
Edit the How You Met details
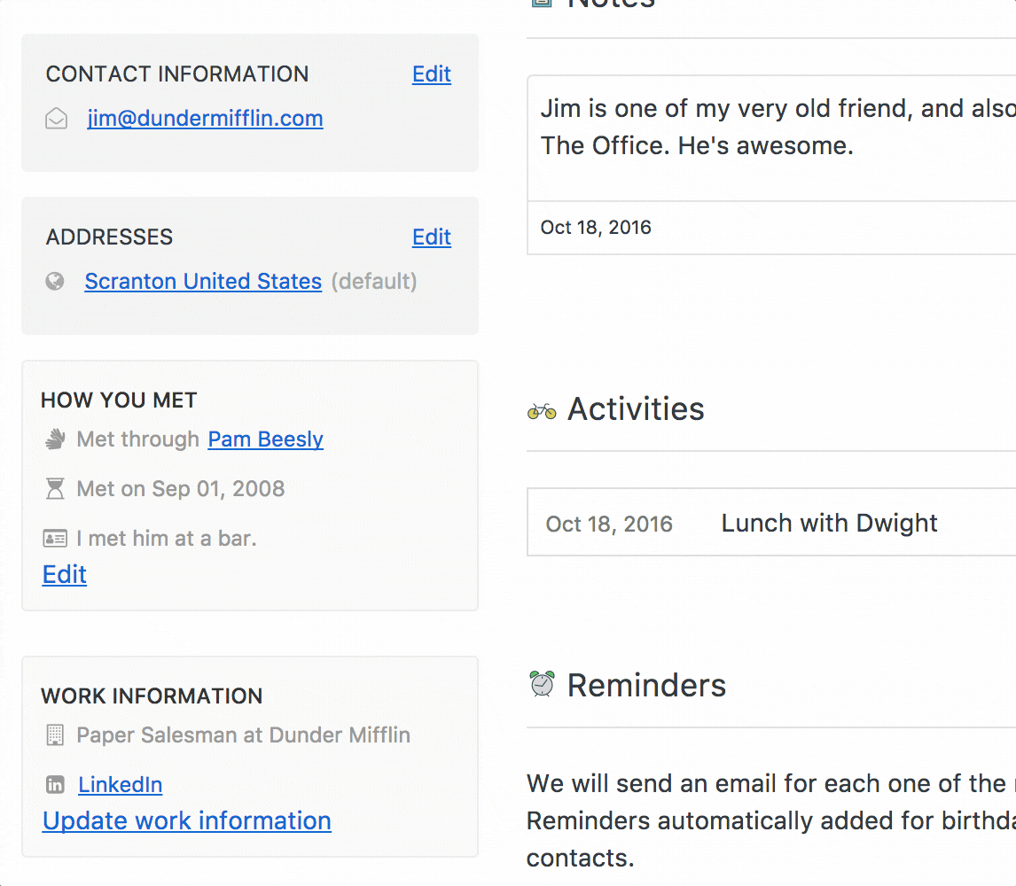click(x=64, y=574)
